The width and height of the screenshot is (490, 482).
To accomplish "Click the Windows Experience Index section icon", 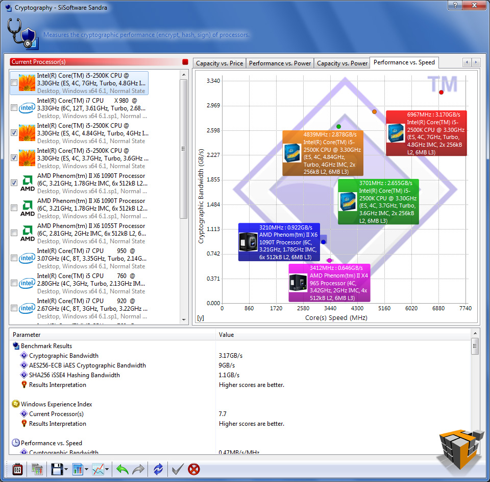I will pos(16,404).
